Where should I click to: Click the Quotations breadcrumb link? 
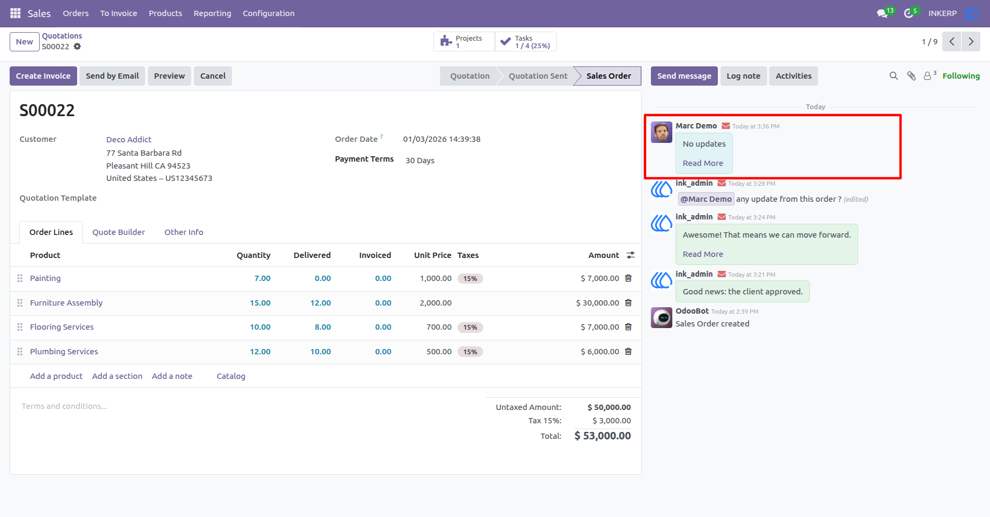click(x=62, y=36)
